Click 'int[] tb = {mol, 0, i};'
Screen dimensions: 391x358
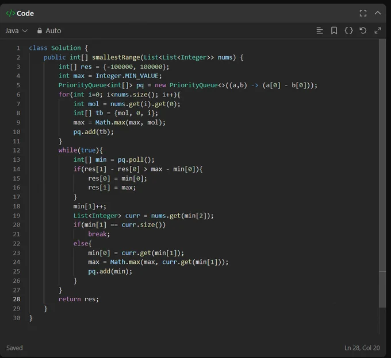coord(116,113)
